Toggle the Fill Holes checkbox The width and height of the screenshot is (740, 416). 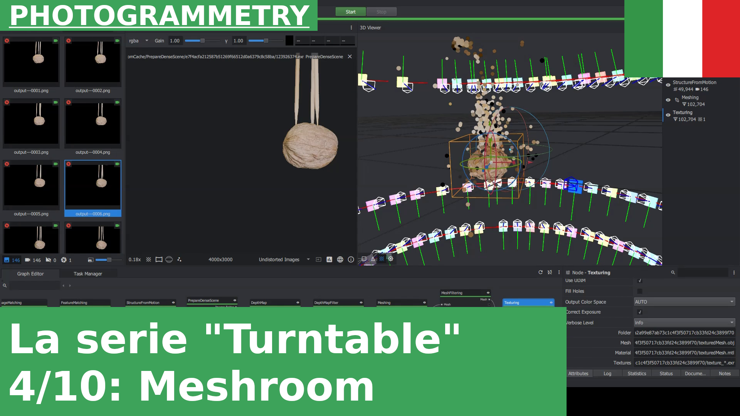coord(640,291)
